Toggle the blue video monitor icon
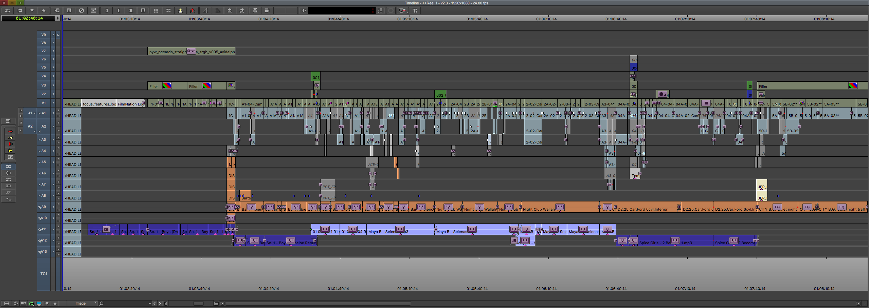This screenshot has height=308, width=869. [39, 303]
